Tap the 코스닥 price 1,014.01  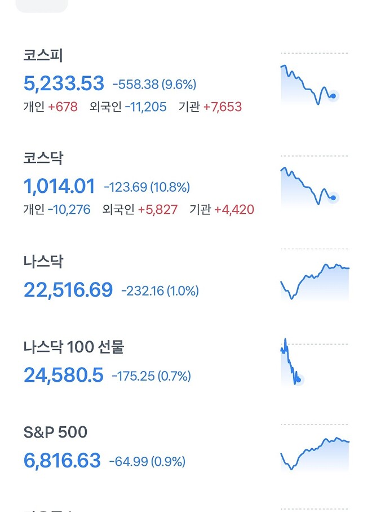pyautogui.click(x=59, y=187)
